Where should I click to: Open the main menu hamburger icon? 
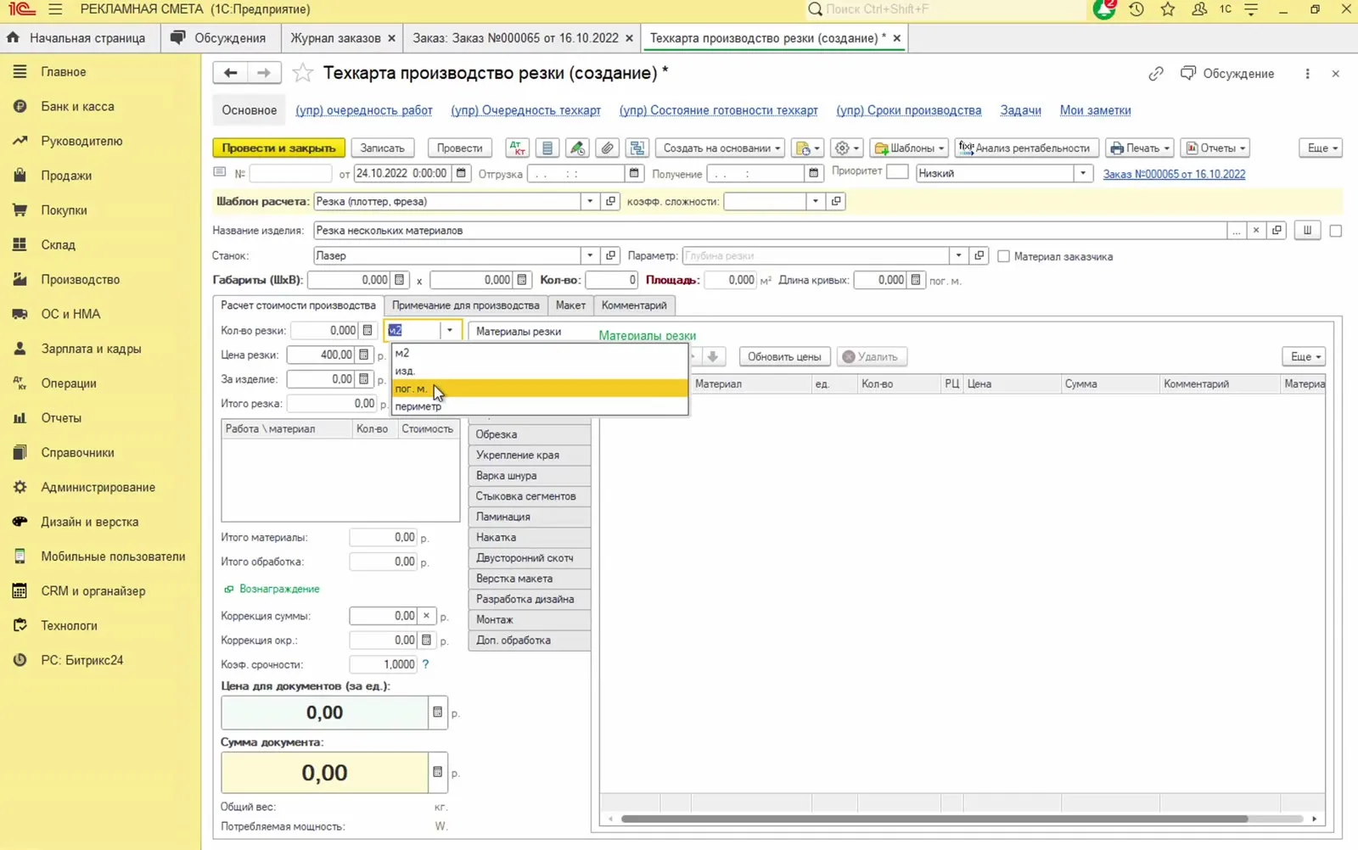pos(56,9)
